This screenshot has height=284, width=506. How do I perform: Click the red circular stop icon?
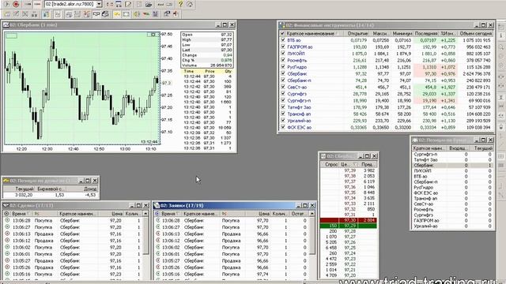tap(16, 4)
